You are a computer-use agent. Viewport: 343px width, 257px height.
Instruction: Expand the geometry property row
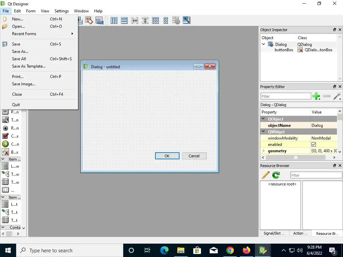point(263,151)
